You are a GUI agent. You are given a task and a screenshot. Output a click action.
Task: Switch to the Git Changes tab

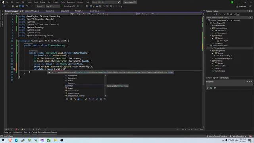(x=224, y=78)
